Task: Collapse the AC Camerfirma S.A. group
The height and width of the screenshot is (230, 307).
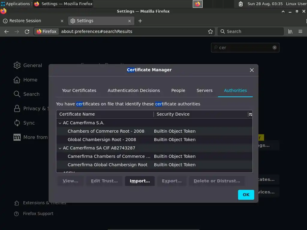Action: coord(60,123)
